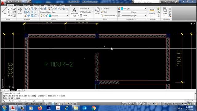Viewport: 197px width, 111px height.
Task: Select the Line tool
Action: point(4,11)
